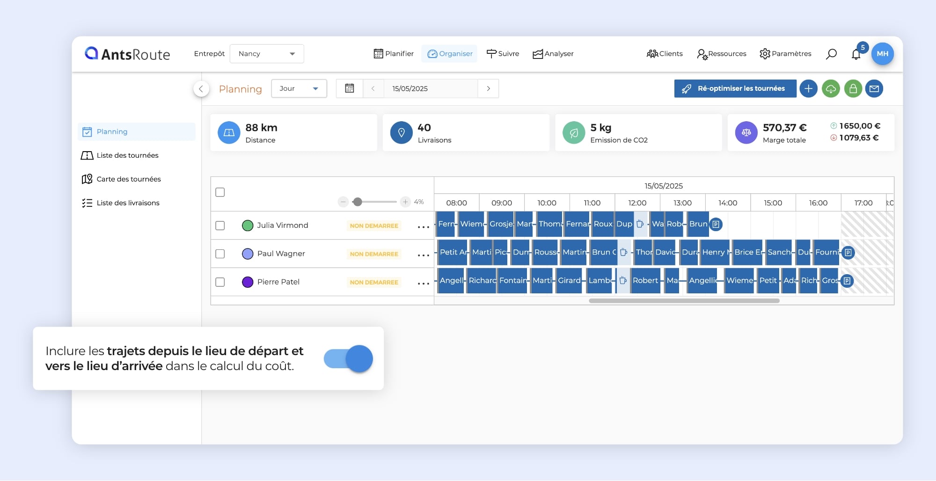Click the blue envelope mail icon
936x481 pixels.
tap(874, 88)
